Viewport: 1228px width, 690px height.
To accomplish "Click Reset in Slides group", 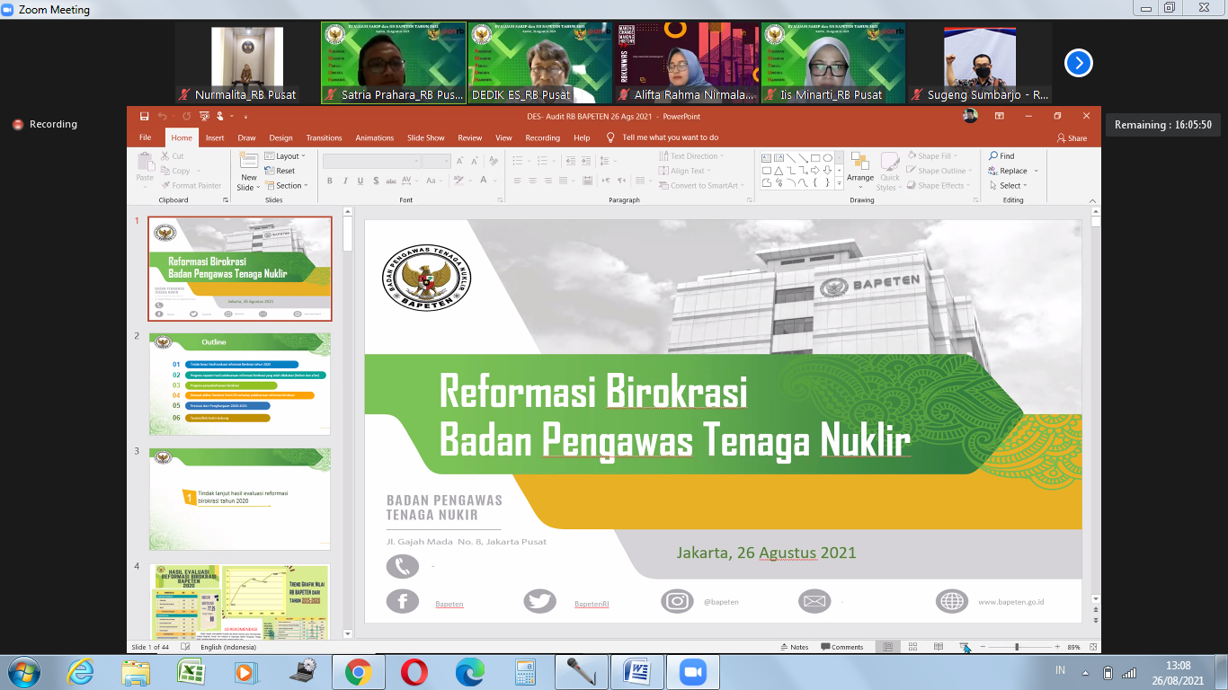I will point(280,171).
